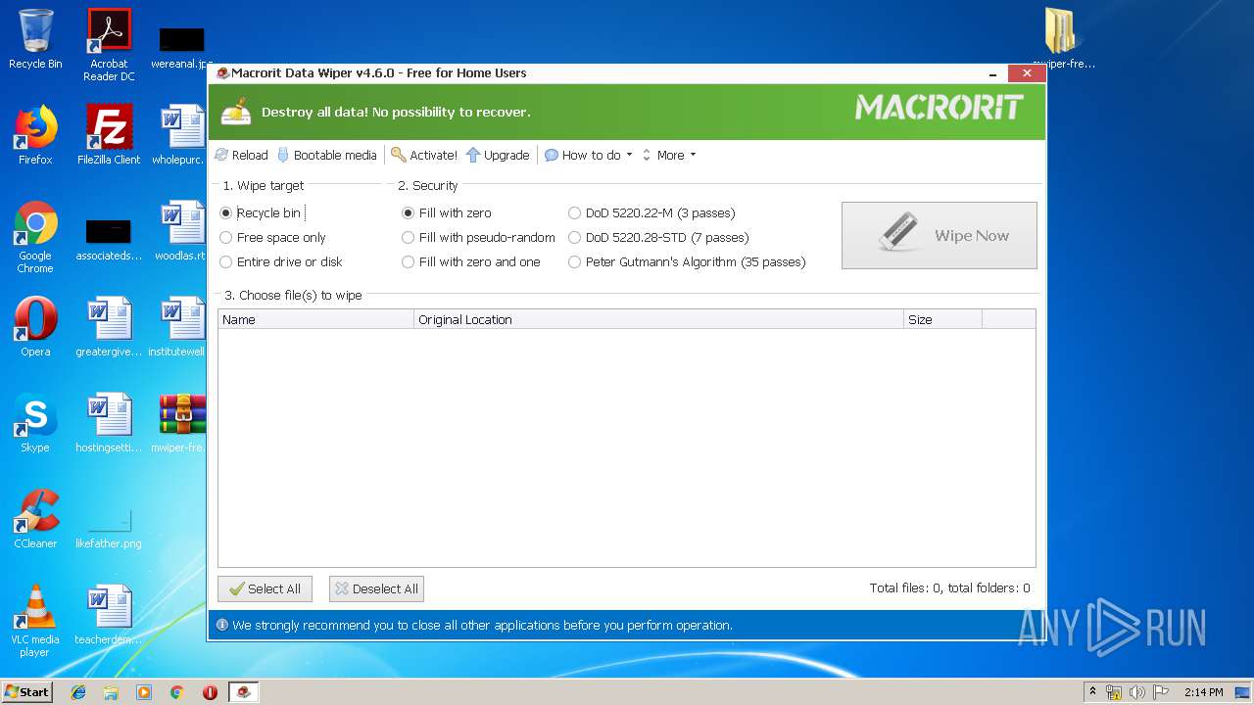Open media player taskbar icon
Viewport: 1254px width, 705px height.
144,692
